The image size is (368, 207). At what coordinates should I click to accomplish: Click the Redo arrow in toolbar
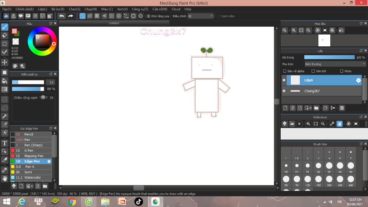70,16
